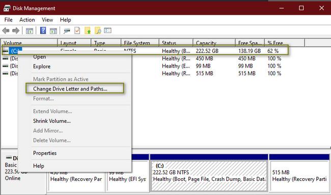
Task: Click the Healthy (E... status cell
Action: click(176, 66)
